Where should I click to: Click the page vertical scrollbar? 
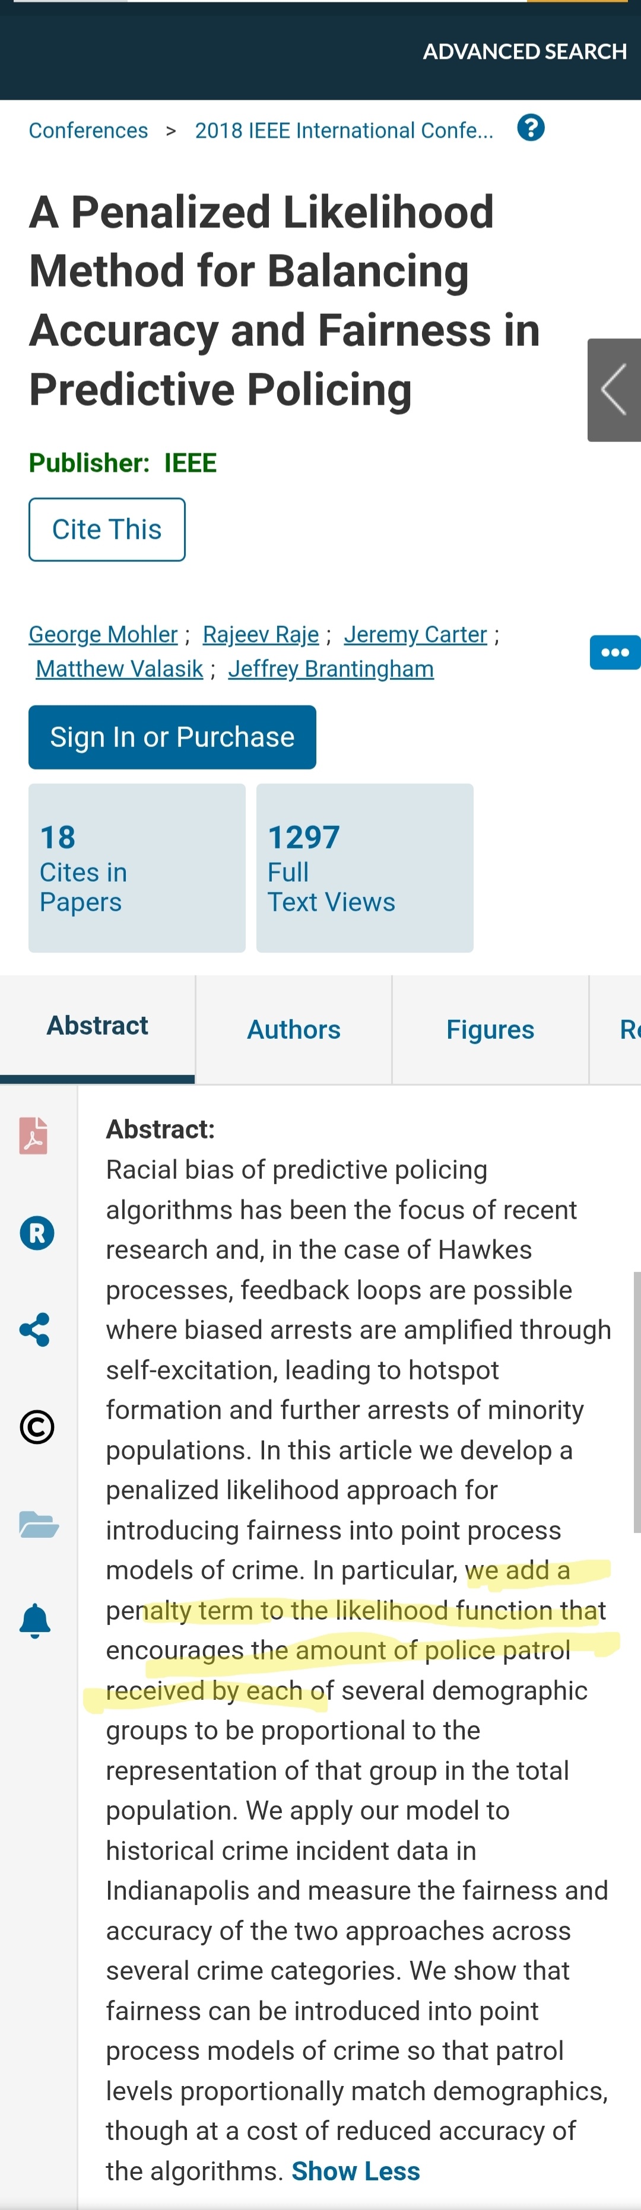(637, 1402)
